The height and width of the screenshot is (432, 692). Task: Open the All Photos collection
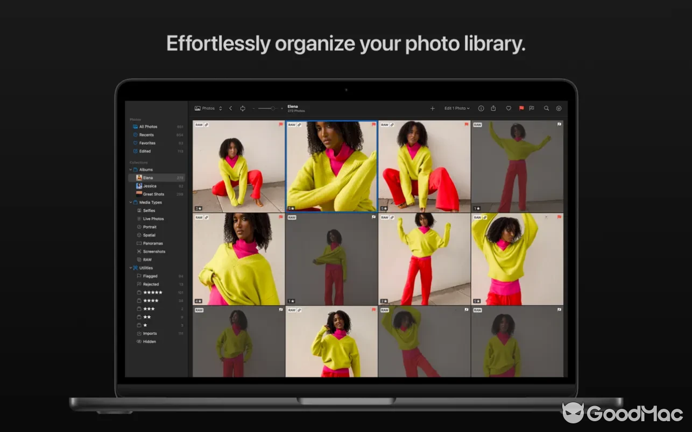coord(148,126)
